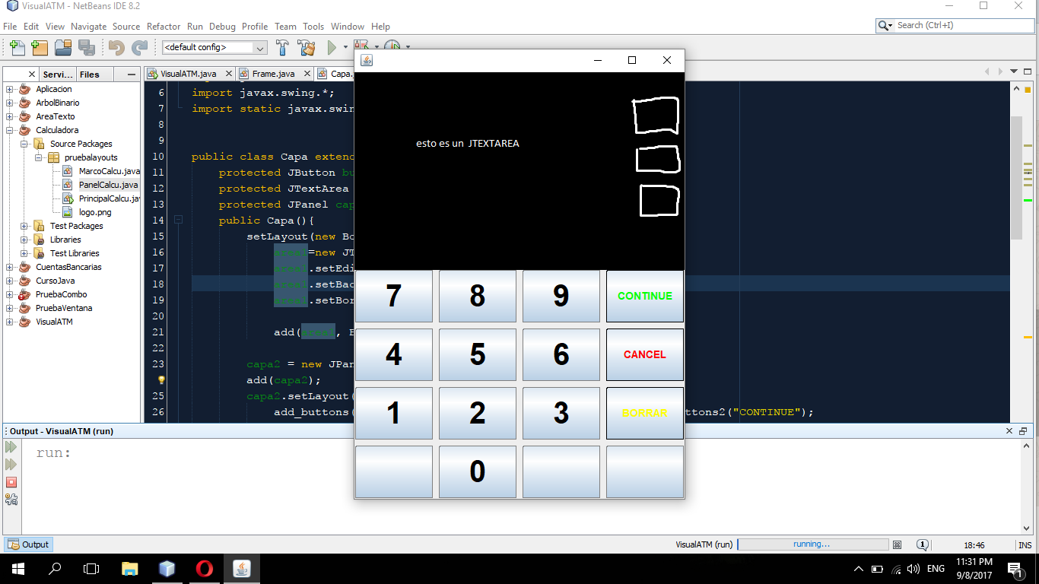Open the Action Center notification icon
Screen dimensions: 1039x584
pyautogui.click(x=1014, y=569)
